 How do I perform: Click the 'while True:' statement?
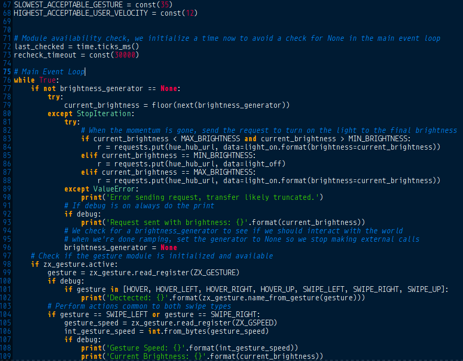(x=37, y=80)
